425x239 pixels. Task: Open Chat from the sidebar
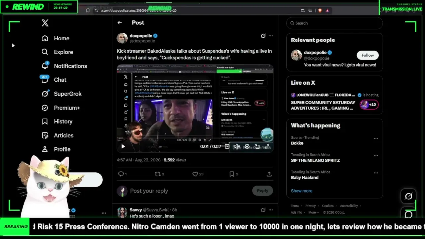coord(54,80)
